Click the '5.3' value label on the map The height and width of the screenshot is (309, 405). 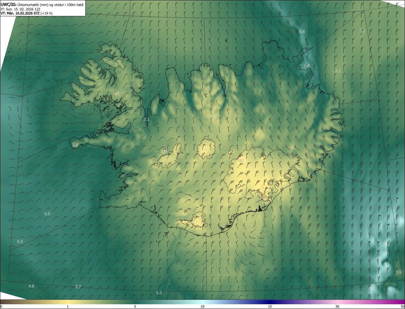(x=159, y=293)
